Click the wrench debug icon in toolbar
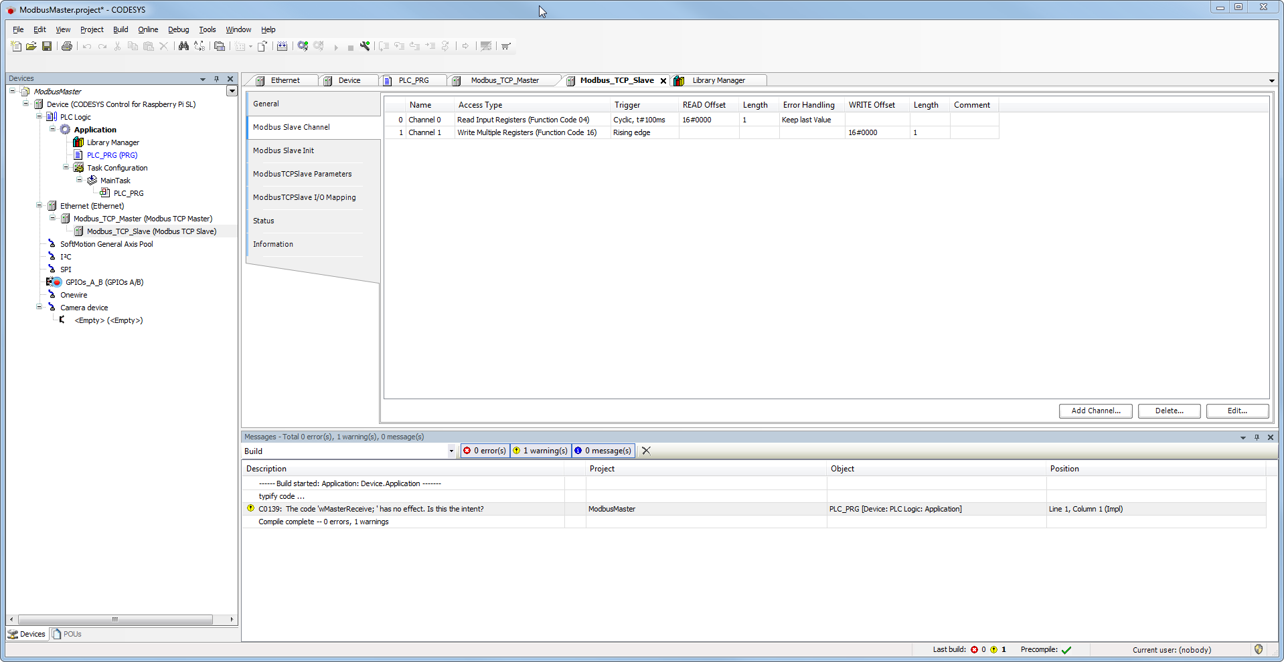Image resolution: width=1284 pixels, height=662 pixels. (365, 46)
